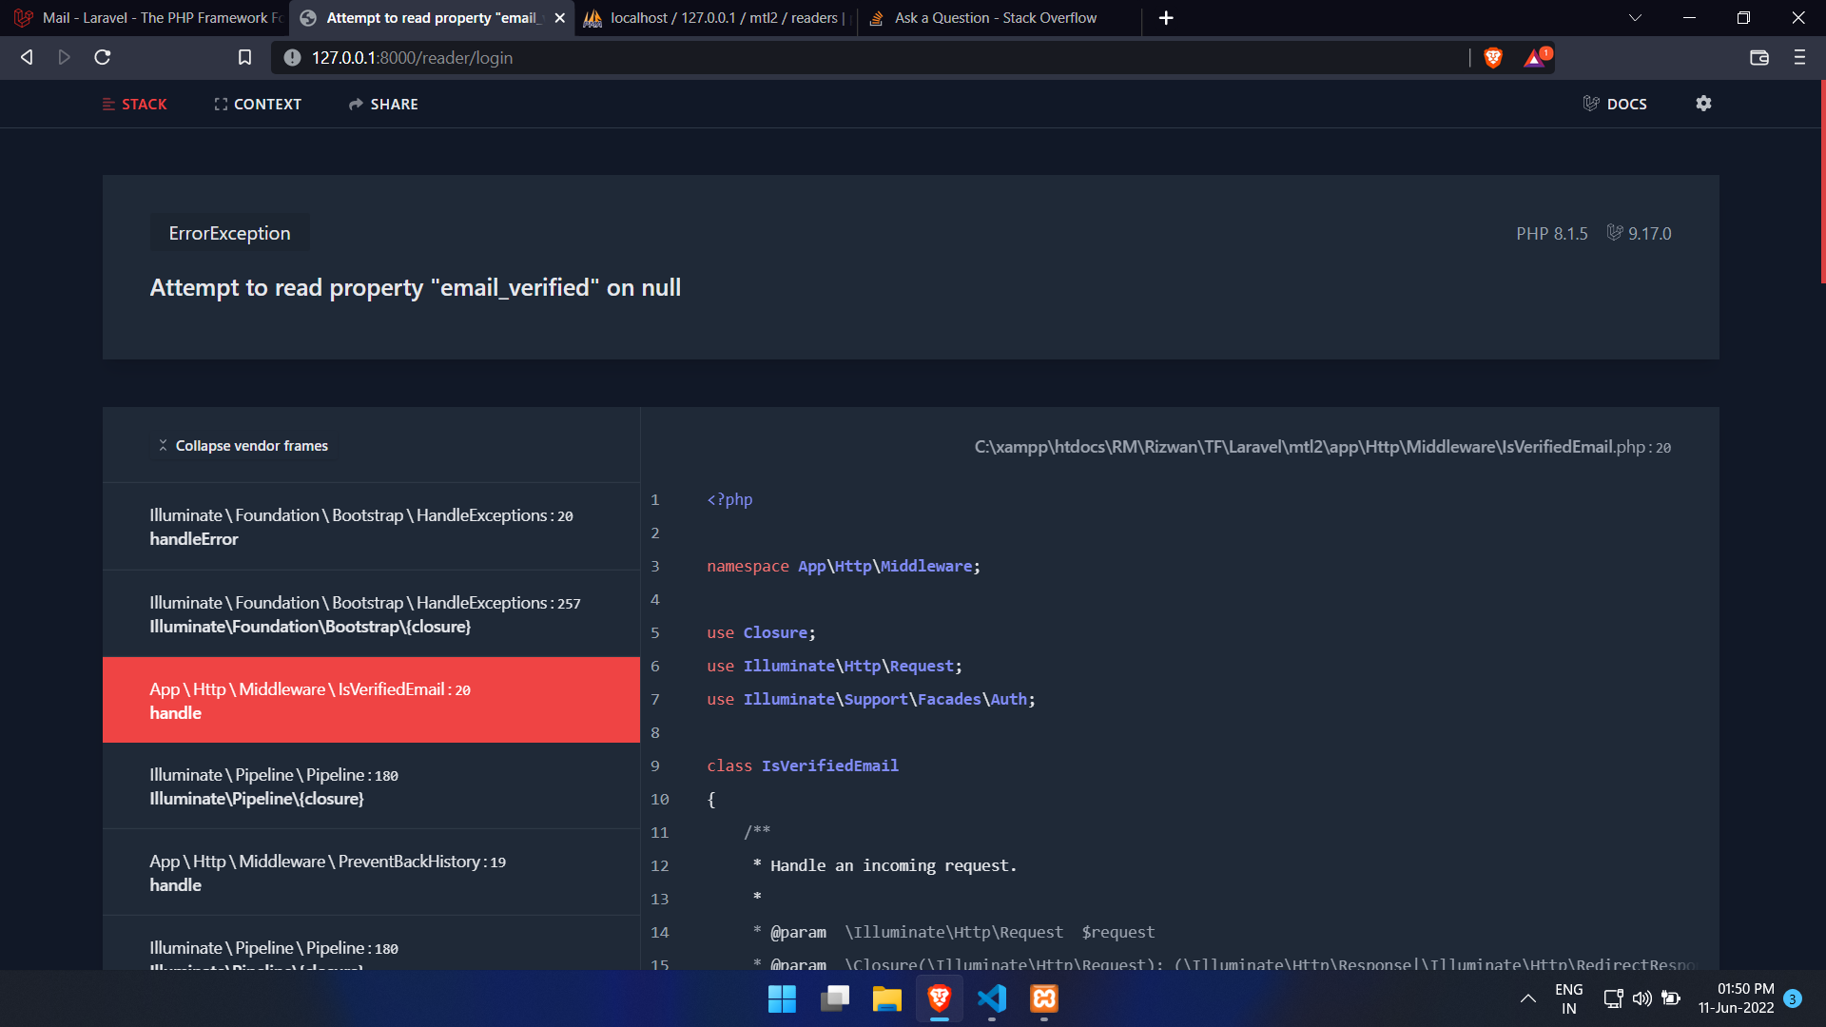Viewport: 1826px width, 1027px height.
Task: Open the SHARE menu
Action: tap(383, 105)
